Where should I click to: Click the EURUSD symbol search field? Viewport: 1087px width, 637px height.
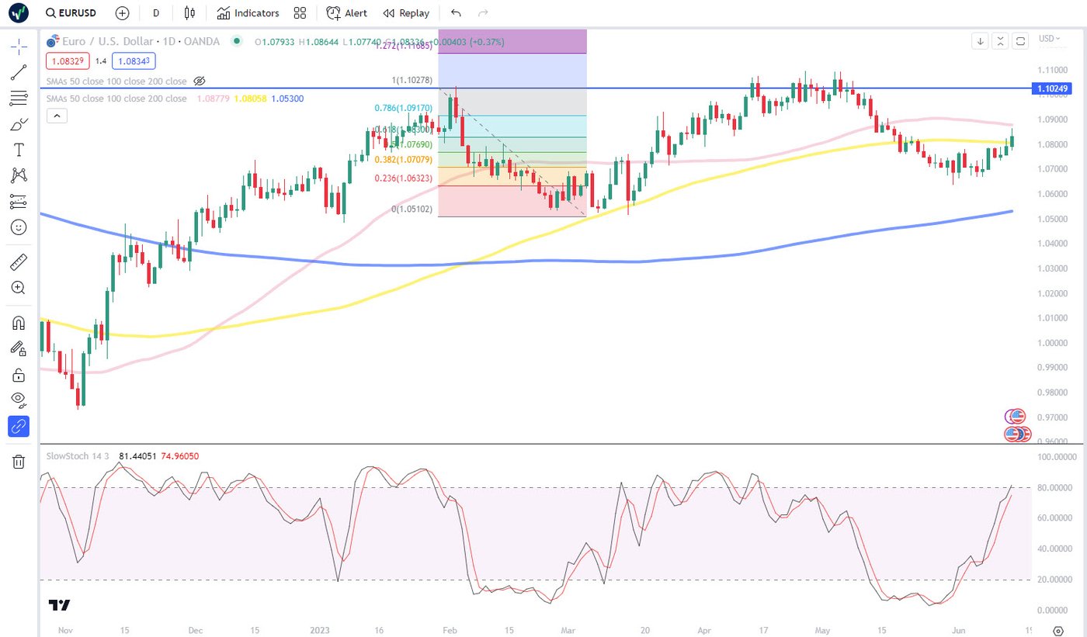coord(71,13)
